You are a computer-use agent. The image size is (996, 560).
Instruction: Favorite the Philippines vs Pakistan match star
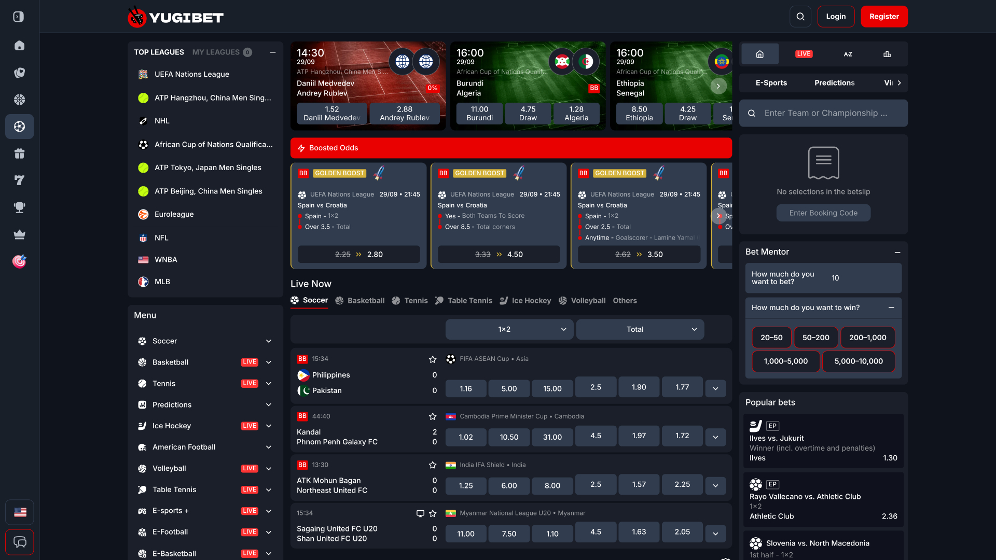(433, 359)
